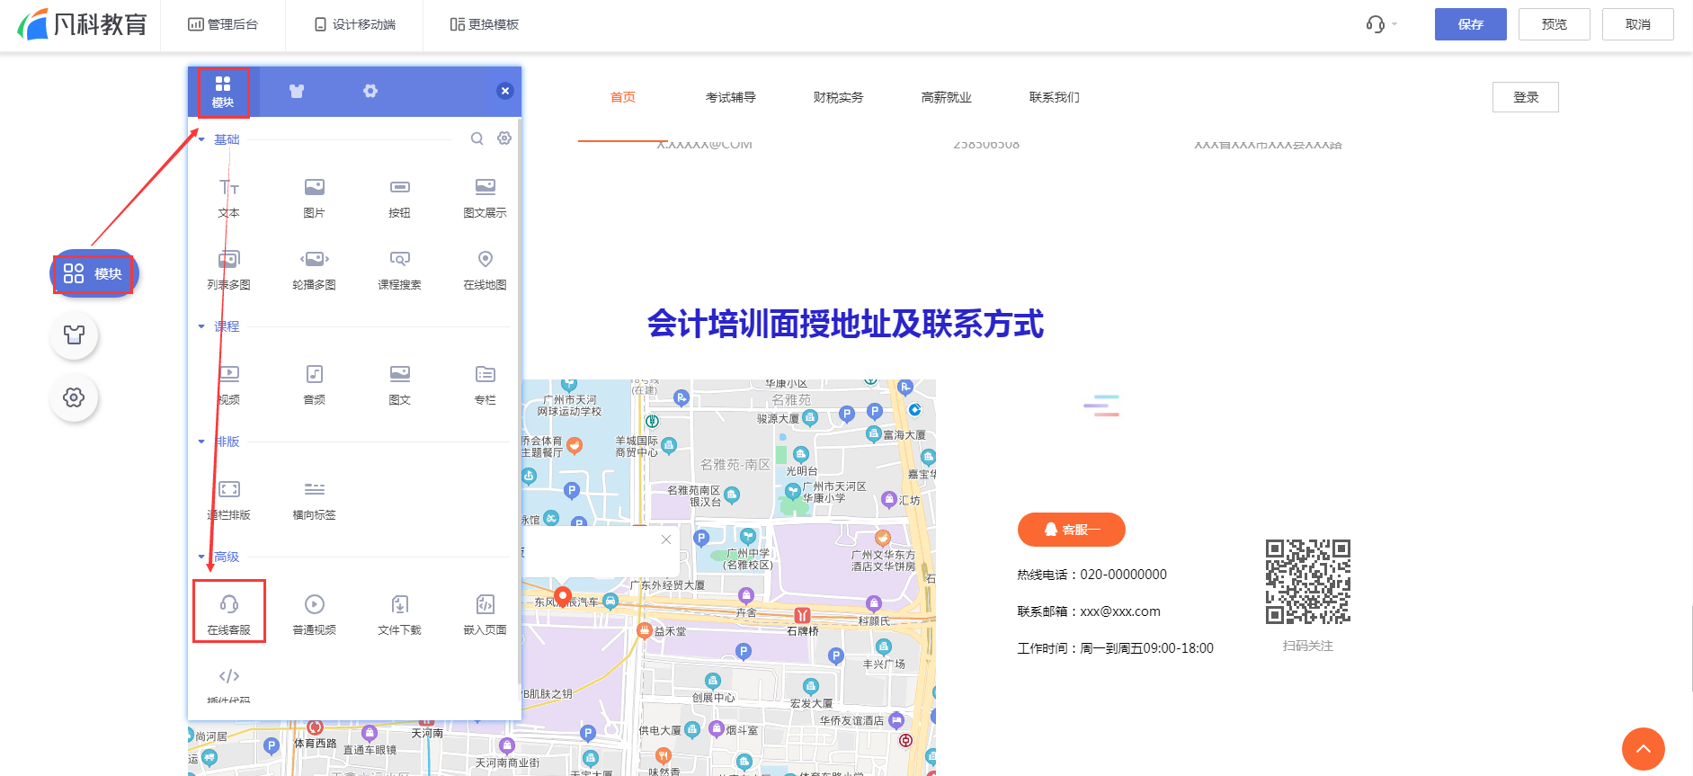Image resolution: width=1693 pixels, height=776 pixels.
Task: Switch to the 模块 panel tab
Action: (x=223, y=92)
